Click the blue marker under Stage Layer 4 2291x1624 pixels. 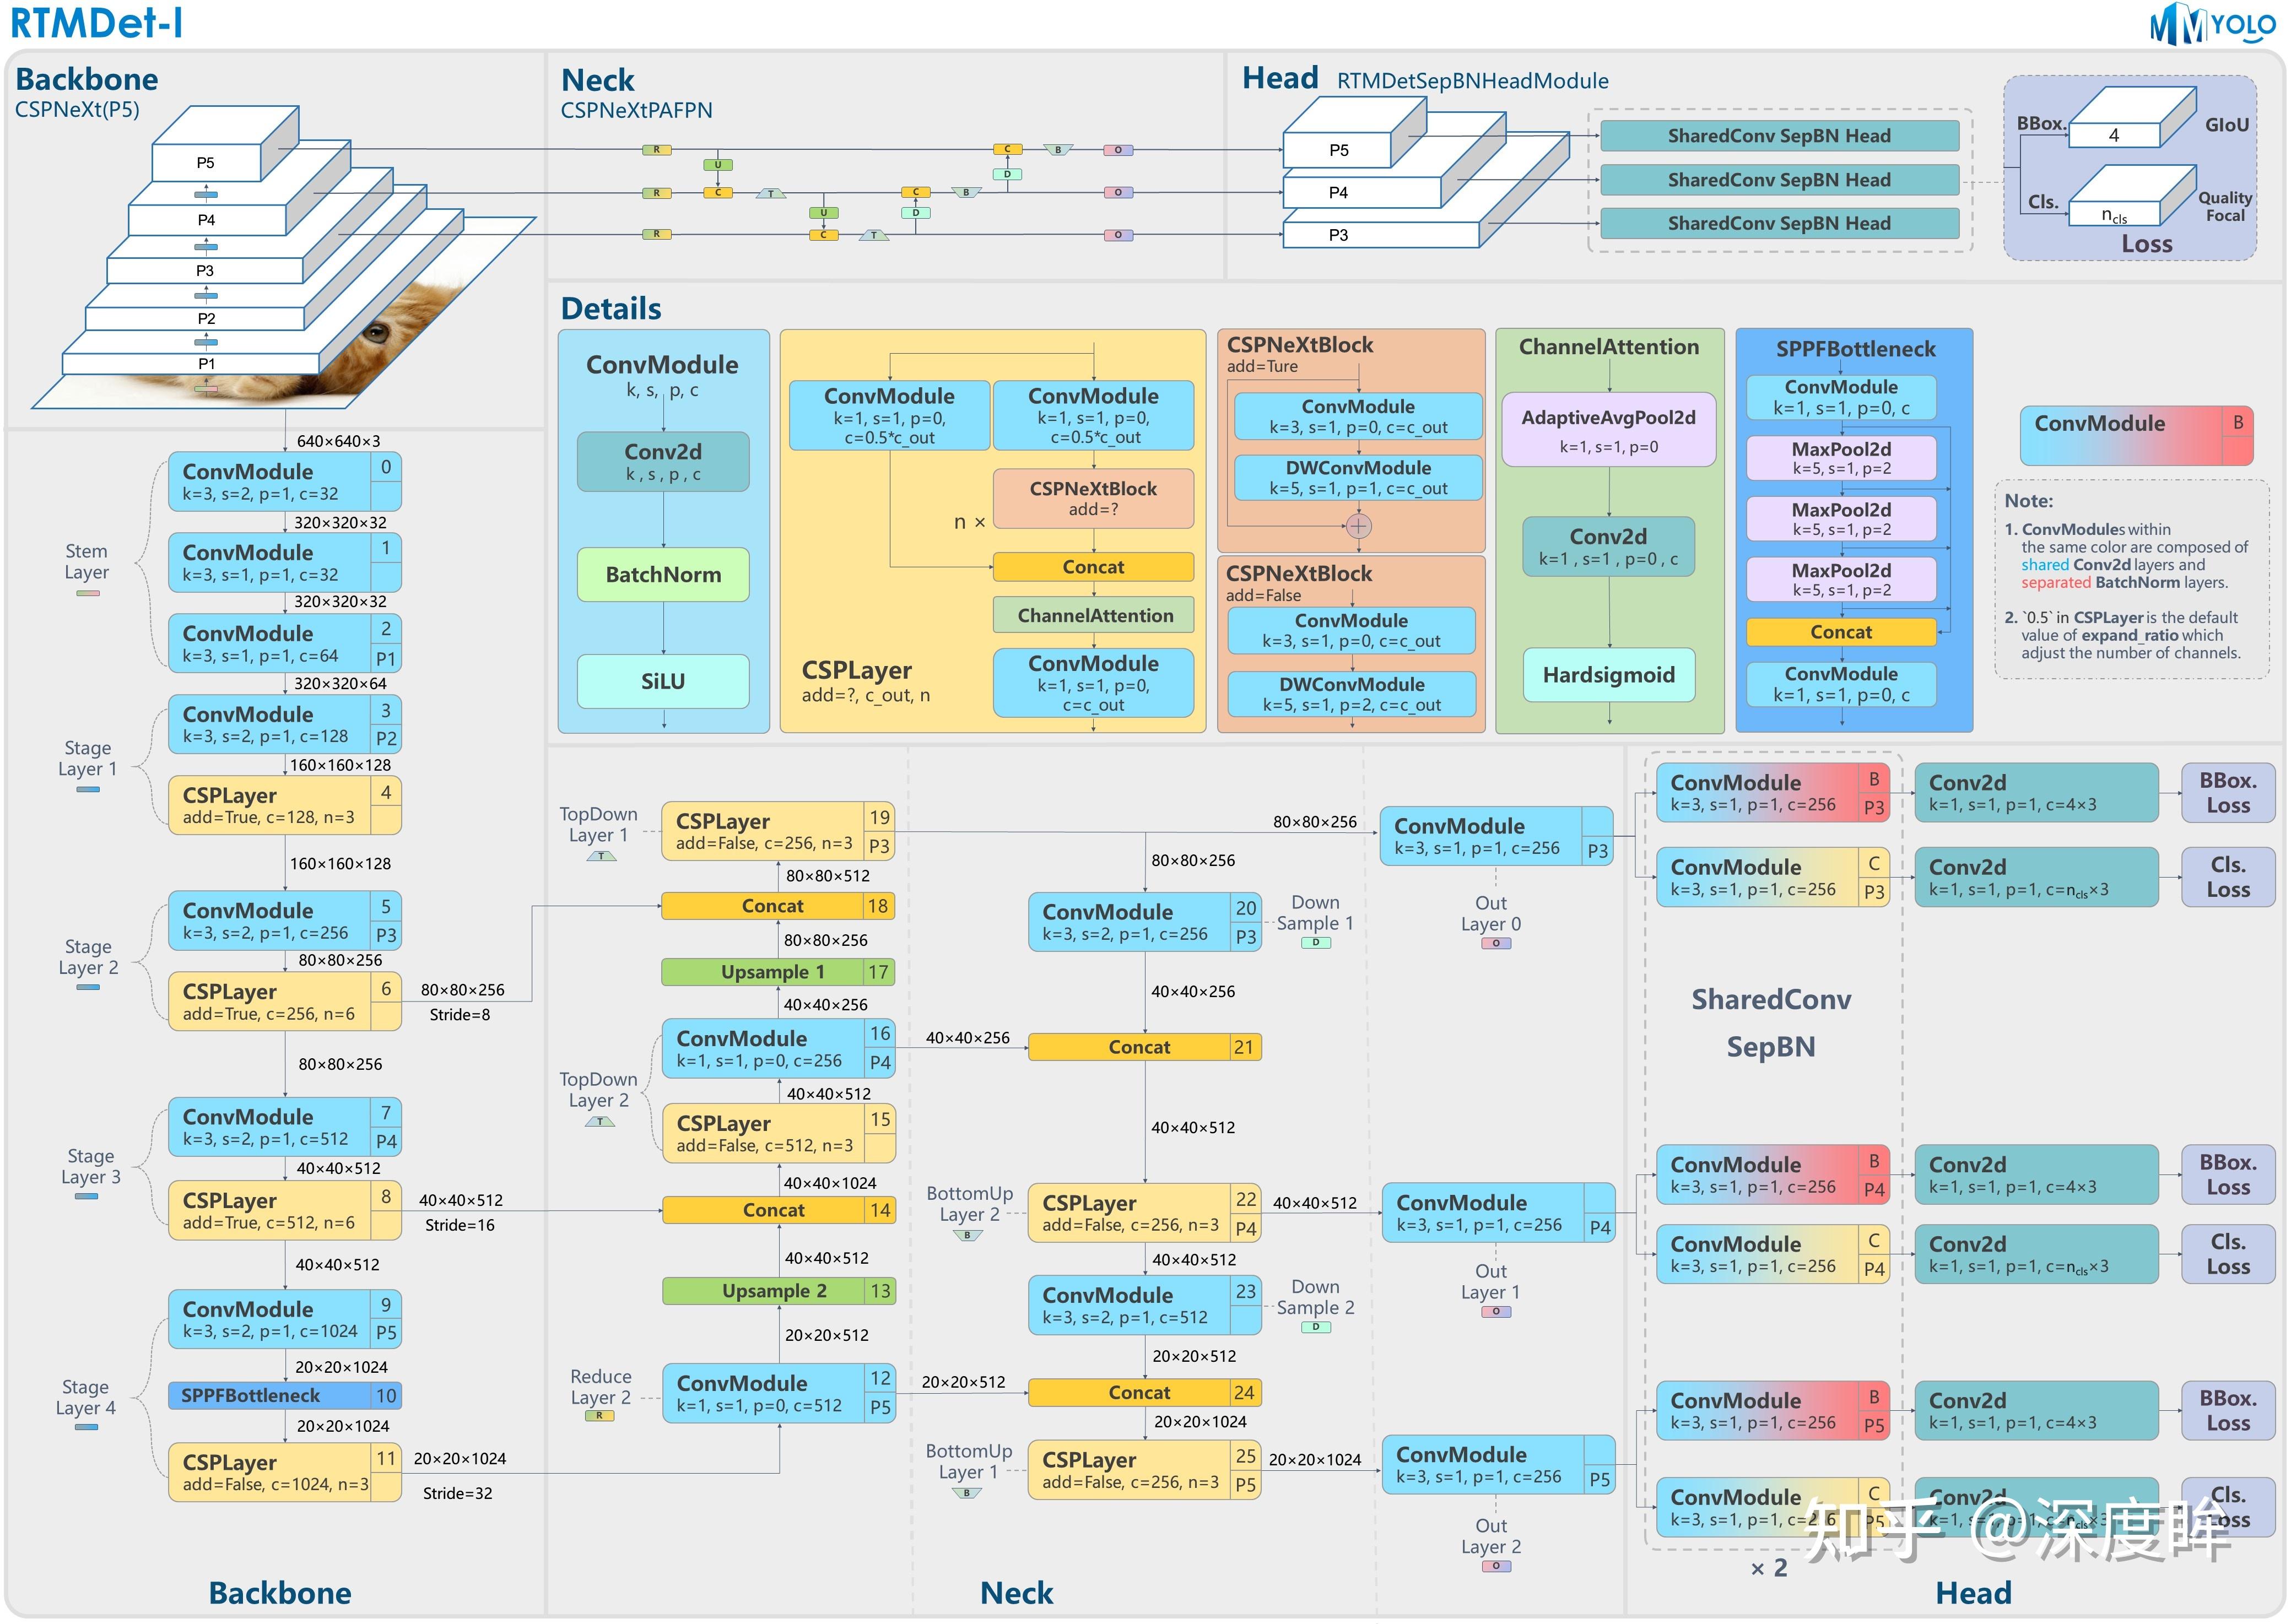tap(87, 1427)
